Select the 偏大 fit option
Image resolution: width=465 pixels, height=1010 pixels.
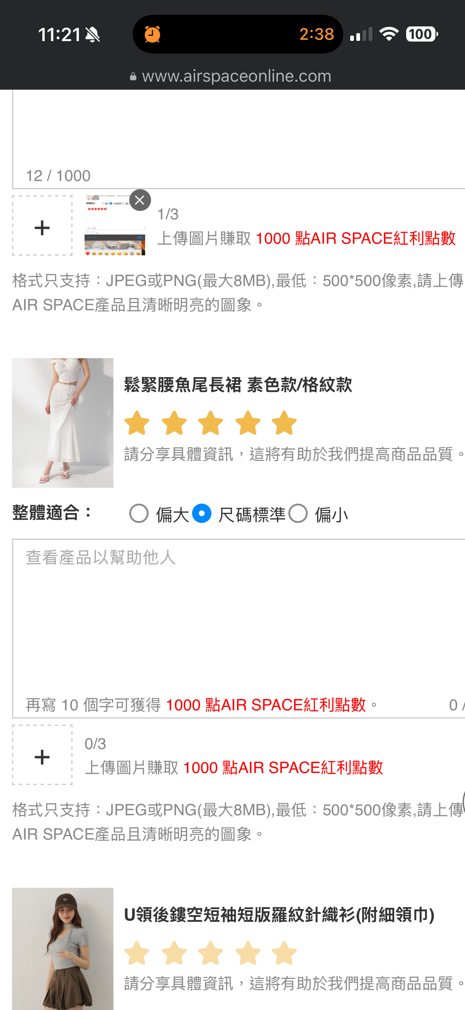tap(139, 513)
